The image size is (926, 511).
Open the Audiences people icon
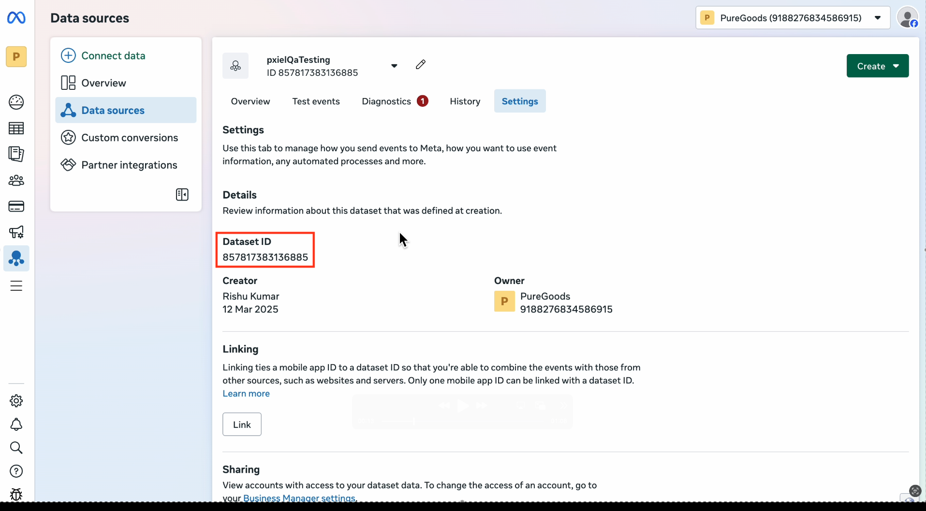(16, 180)
